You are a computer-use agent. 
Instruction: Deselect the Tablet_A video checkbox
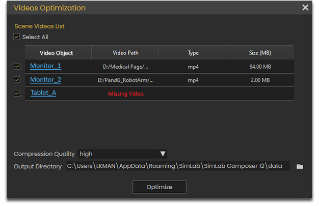coord(17,93)
